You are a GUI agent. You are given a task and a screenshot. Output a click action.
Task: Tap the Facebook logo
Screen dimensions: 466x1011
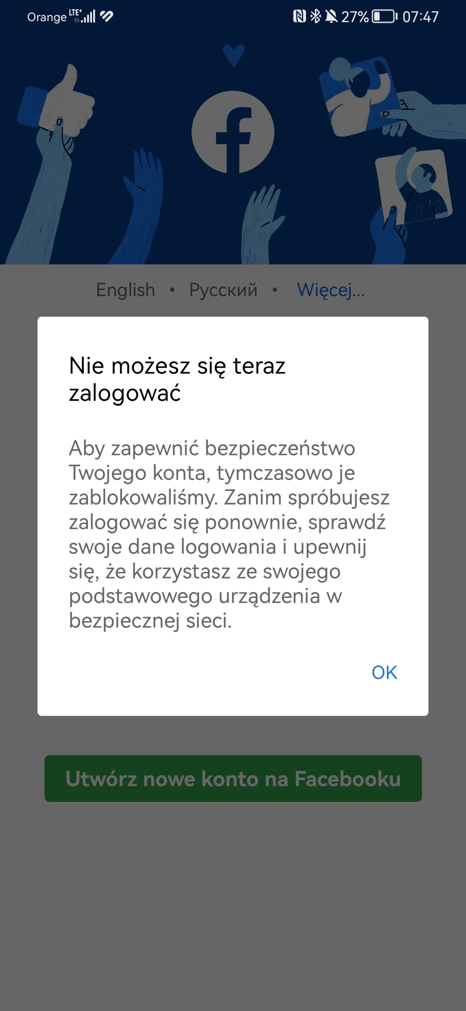tap(233, 132)
